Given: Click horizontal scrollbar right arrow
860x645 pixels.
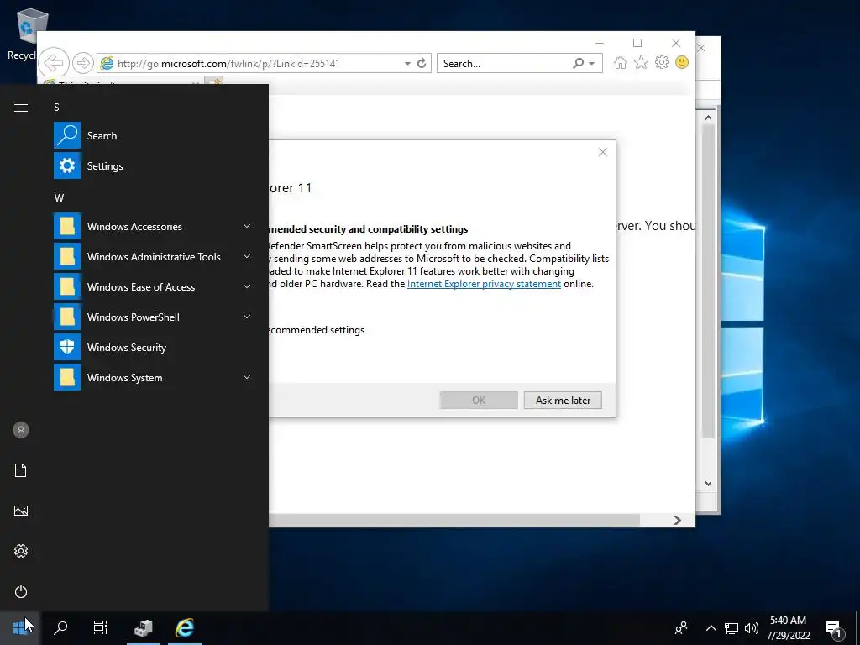Looking at the screenshot, I should point(678,520).
